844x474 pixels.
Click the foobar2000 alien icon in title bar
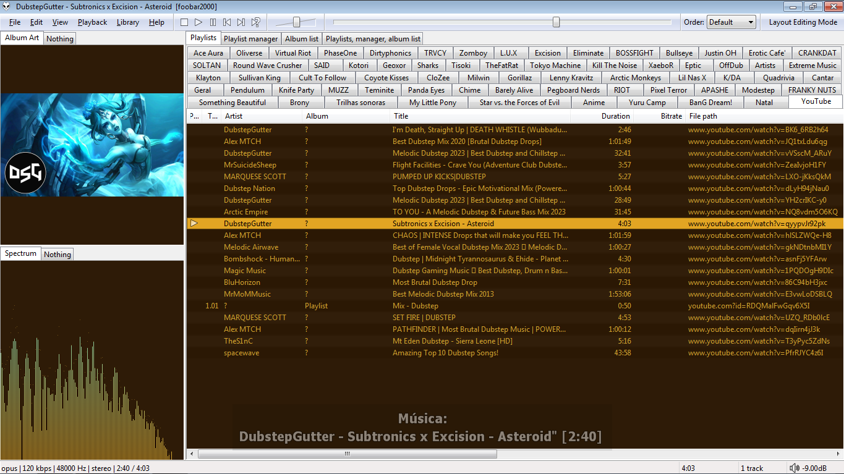coord(7,6)
